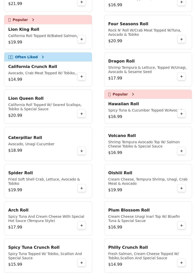Open Plum Blossom Roll item details

129,210
